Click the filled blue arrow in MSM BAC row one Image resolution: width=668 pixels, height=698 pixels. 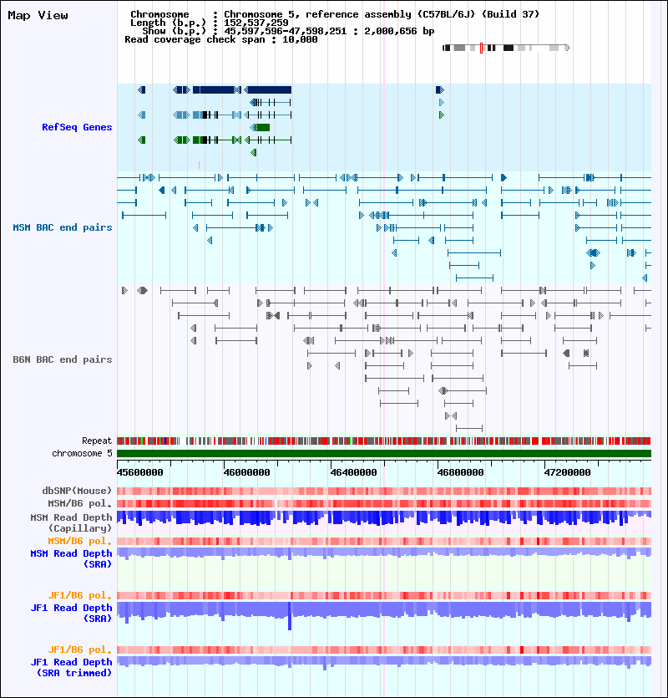click(x=504, y=177)
